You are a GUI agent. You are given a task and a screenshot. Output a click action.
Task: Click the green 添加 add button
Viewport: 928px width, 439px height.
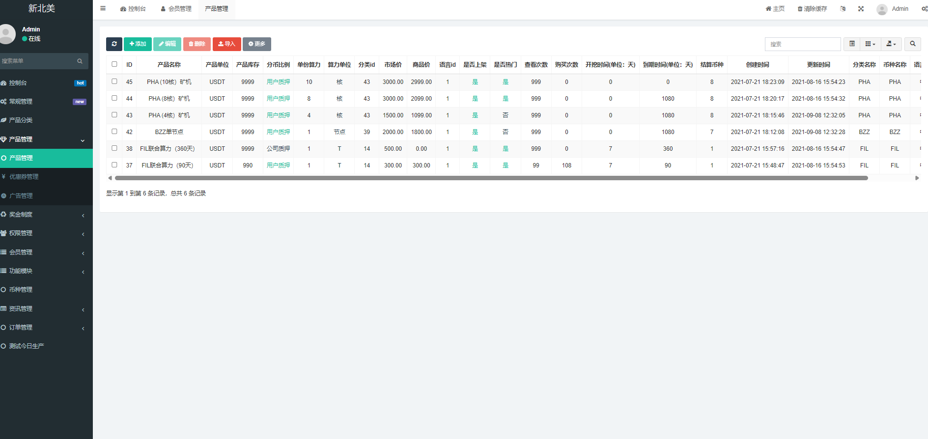(138, 44)
